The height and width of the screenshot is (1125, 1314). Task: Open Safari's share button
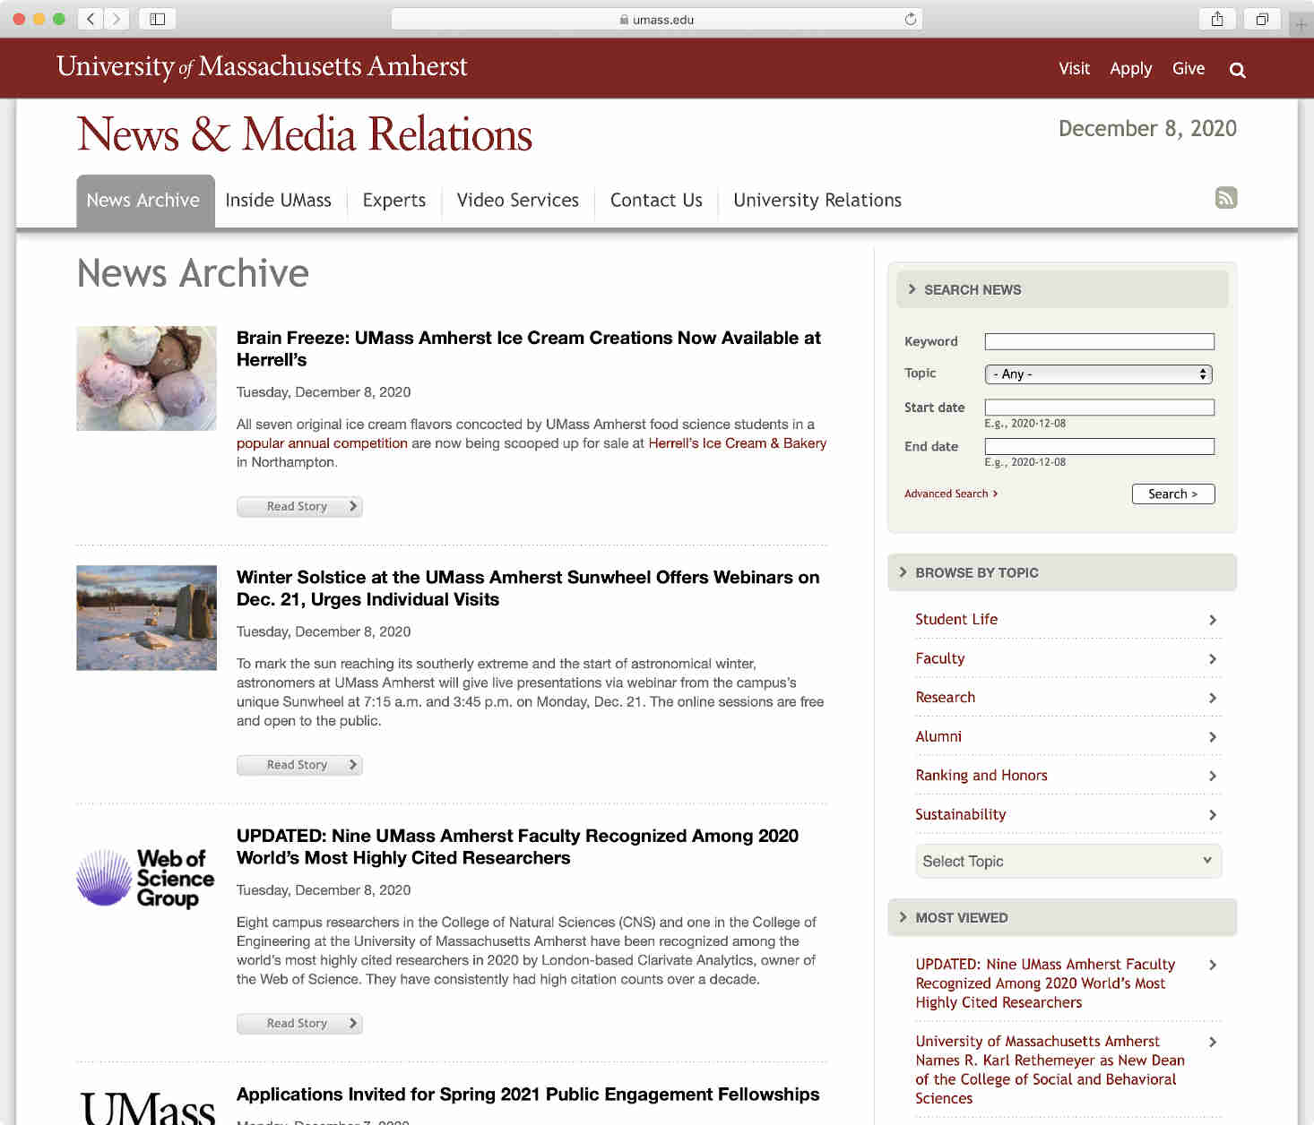click(1217, 19)
